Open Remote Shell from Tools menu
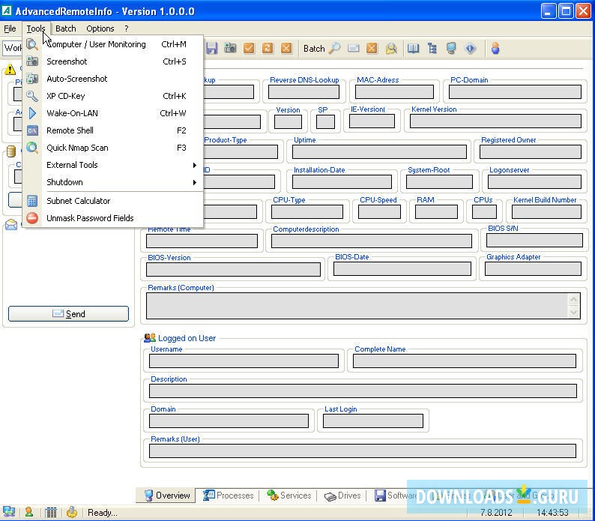The image size is (595, 521). click(112, 130)
